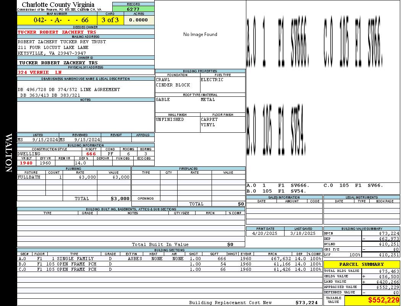Select deeded owner name TUCKER ROBERT ZACHERY TRS
401x306 pixels.
click(57, 32)
